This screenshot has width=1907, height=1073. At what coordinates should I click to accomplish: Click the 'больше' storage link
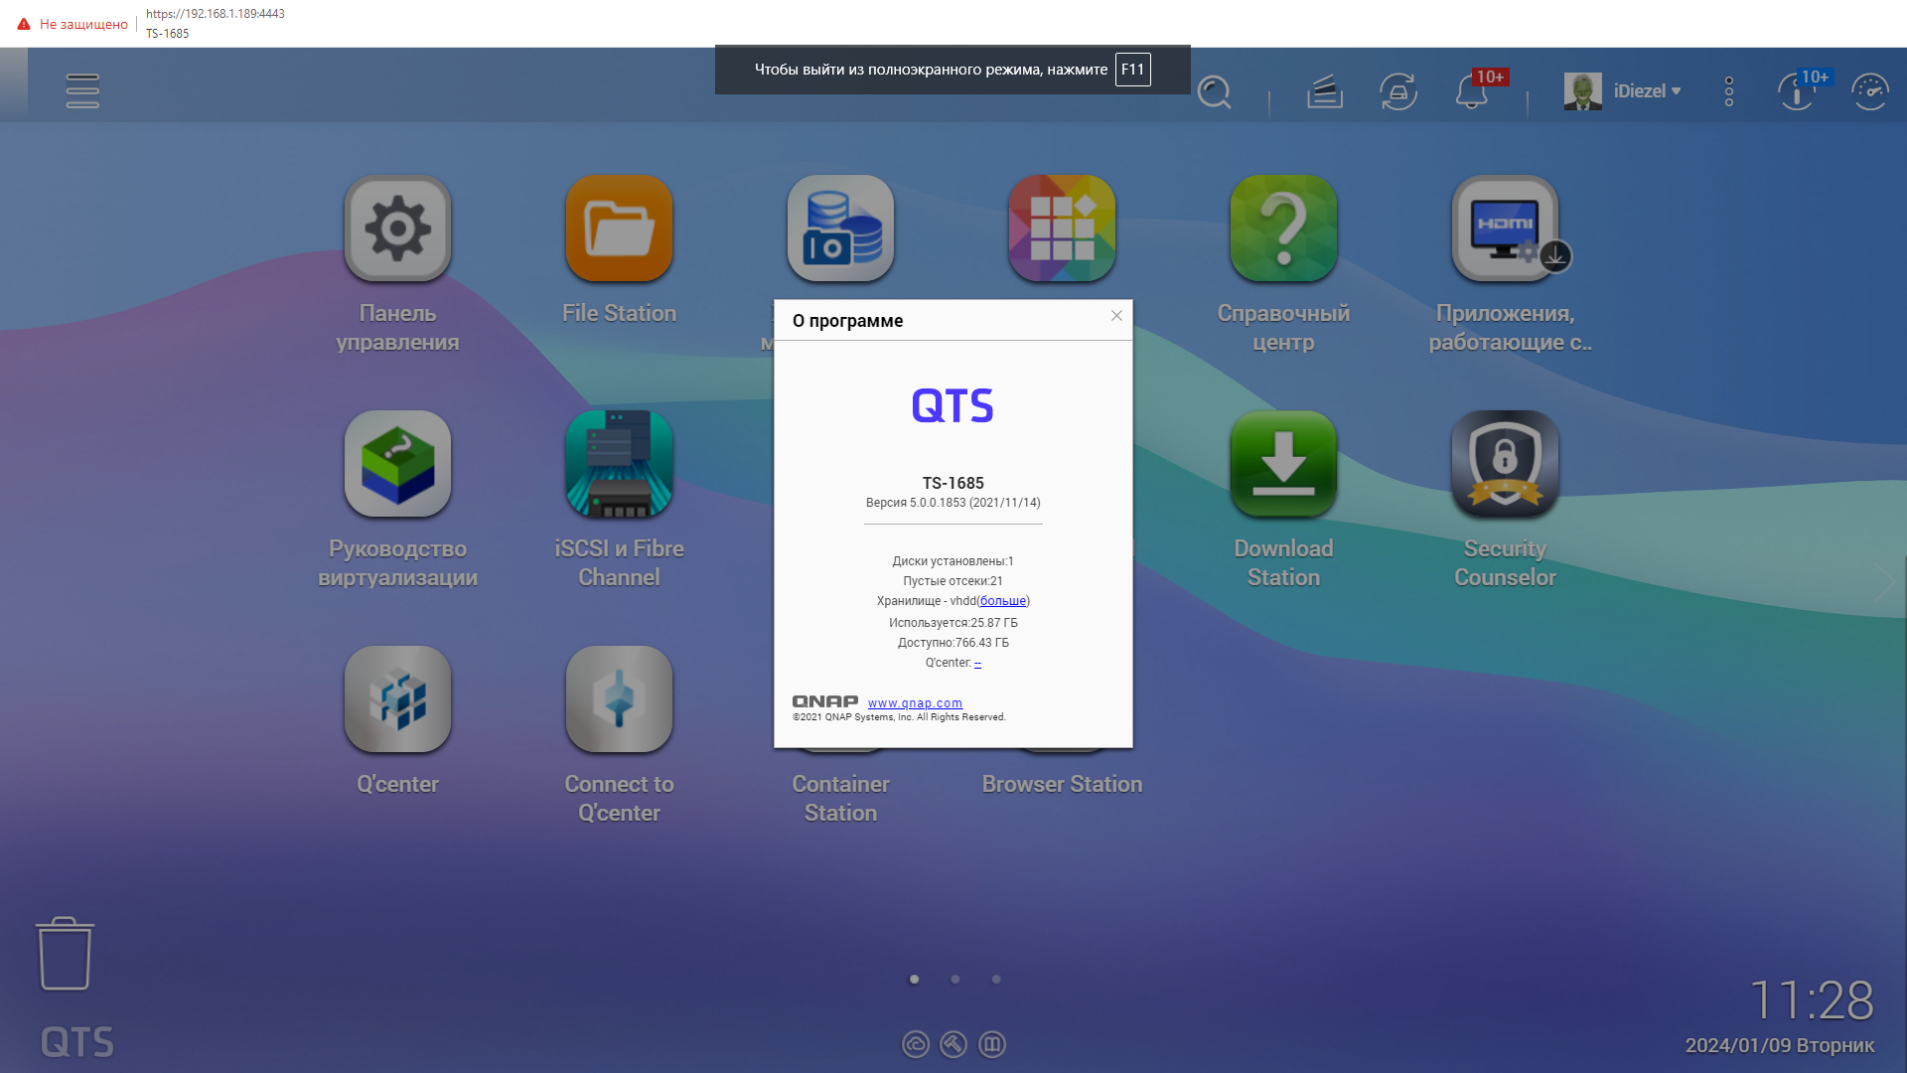(x=1003, y=601)
